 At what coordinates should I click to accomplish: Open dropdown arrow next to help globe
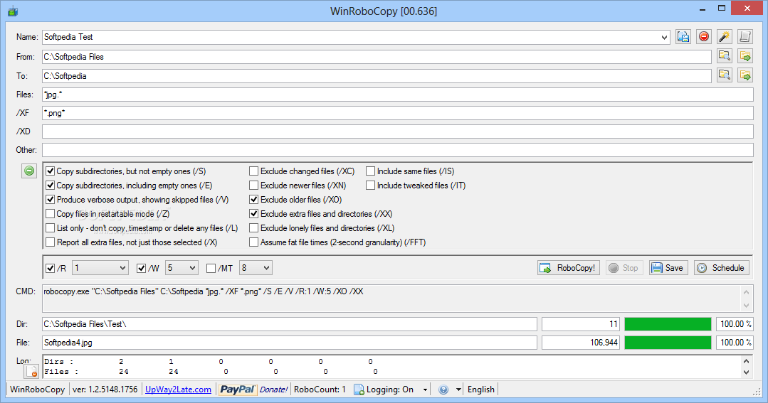pyautogui.click(x=458, y=389)
